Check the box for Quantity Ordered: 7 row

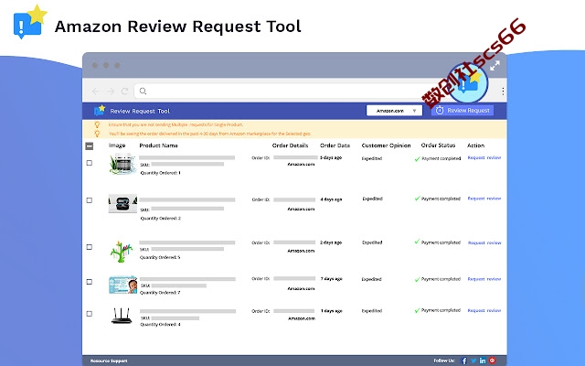(x=90, y=282)
